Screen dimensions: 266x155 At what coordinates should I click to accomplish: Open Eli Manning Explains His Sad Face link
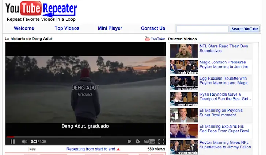click(224, 129)
